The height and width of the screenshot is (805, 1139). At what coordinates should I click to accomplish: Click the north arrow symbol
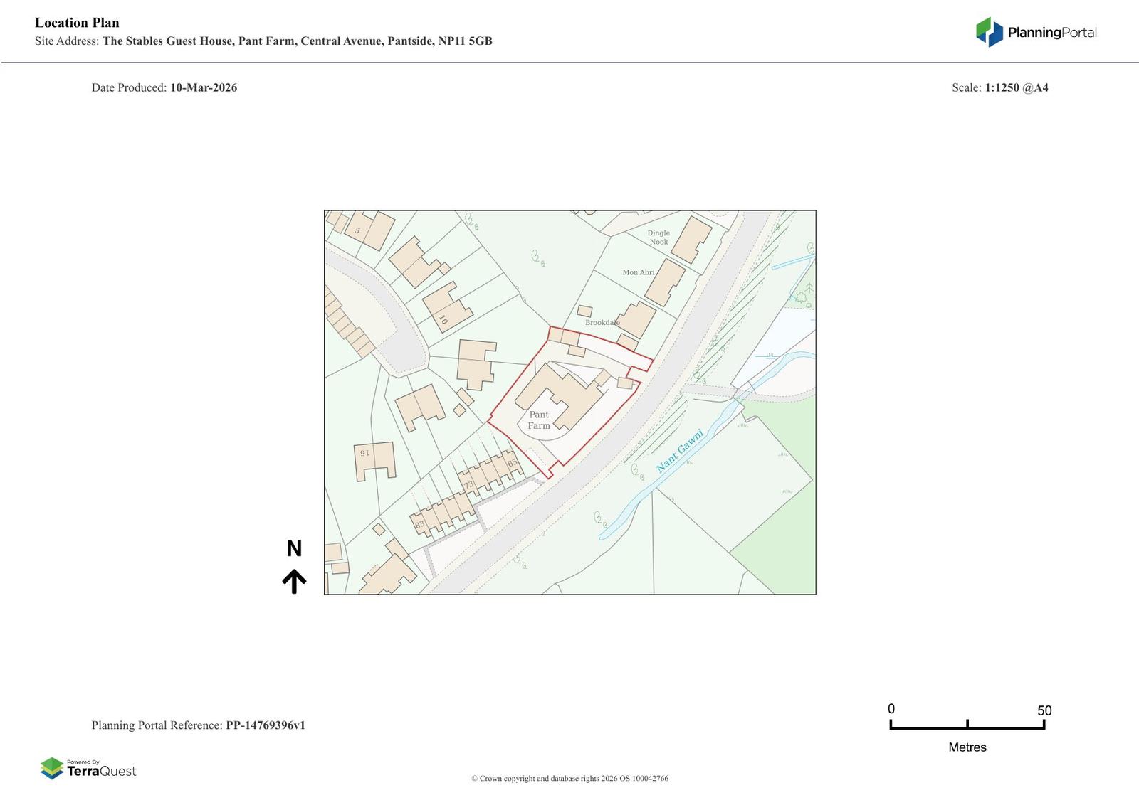[294, 581]
